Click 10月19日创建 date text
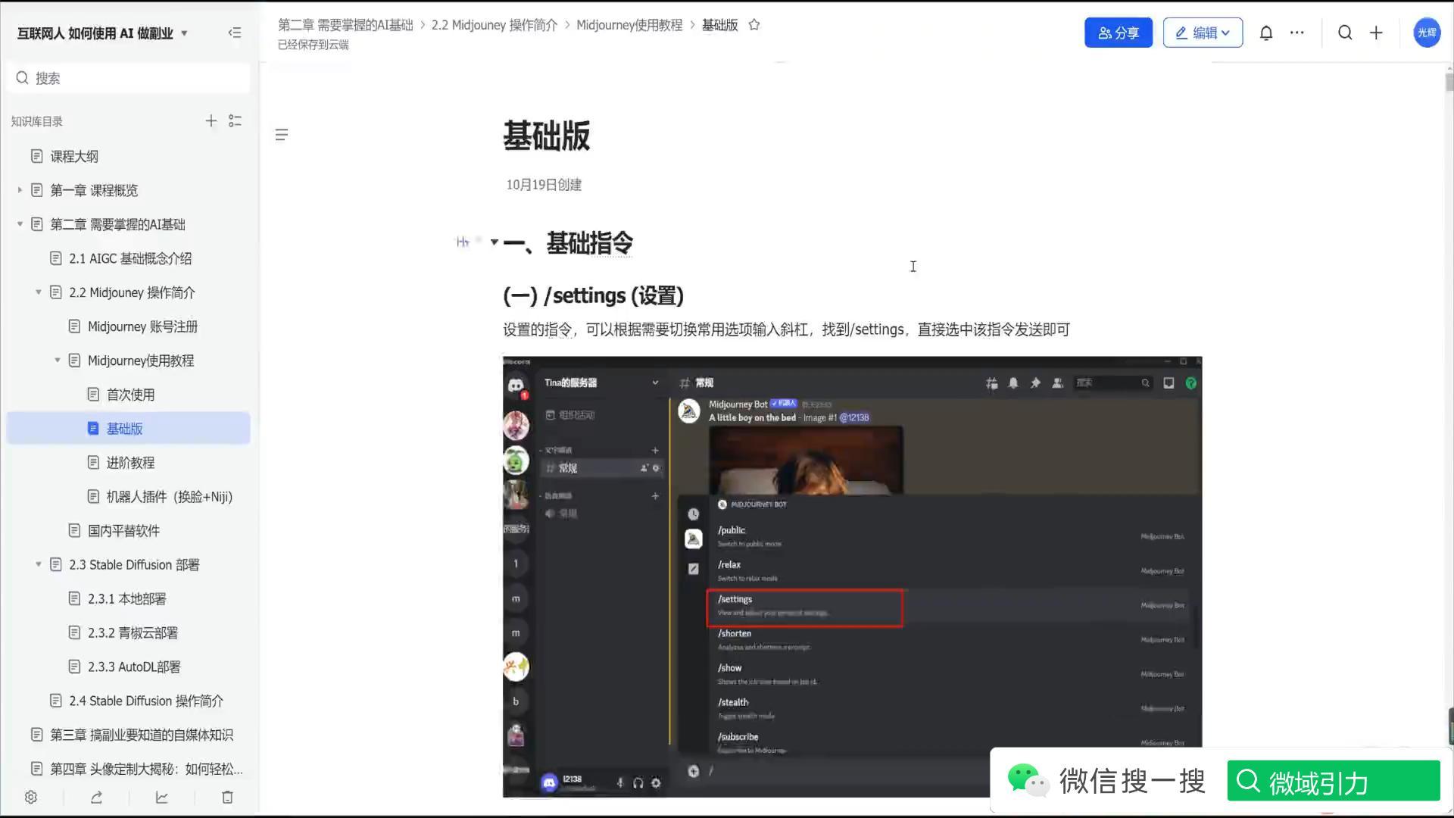1454x818 pixels. [544, 185]
